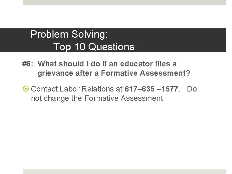Screen dimensions: 232x174
Task: Click the gray bar at slide bottom
Action: (125, 171)
